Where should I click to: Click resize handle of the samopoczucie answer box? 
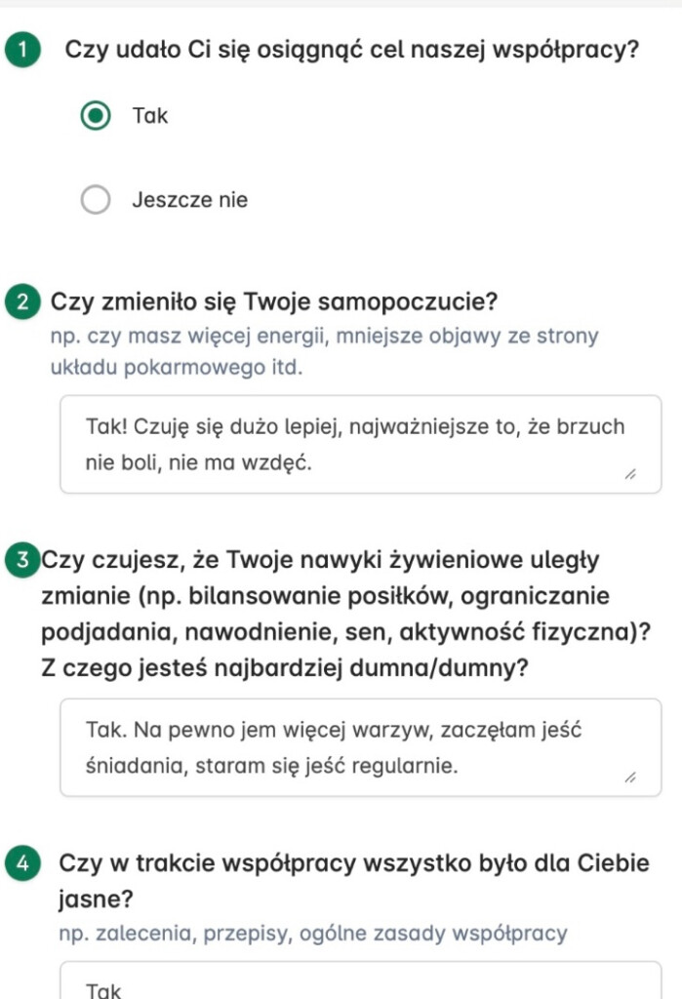pyautogui.click(x=629, y=475)
